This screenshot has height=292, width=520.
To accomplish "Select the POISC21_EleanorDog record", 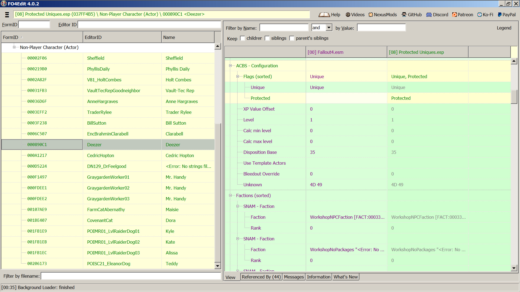I will click(108, 264).
